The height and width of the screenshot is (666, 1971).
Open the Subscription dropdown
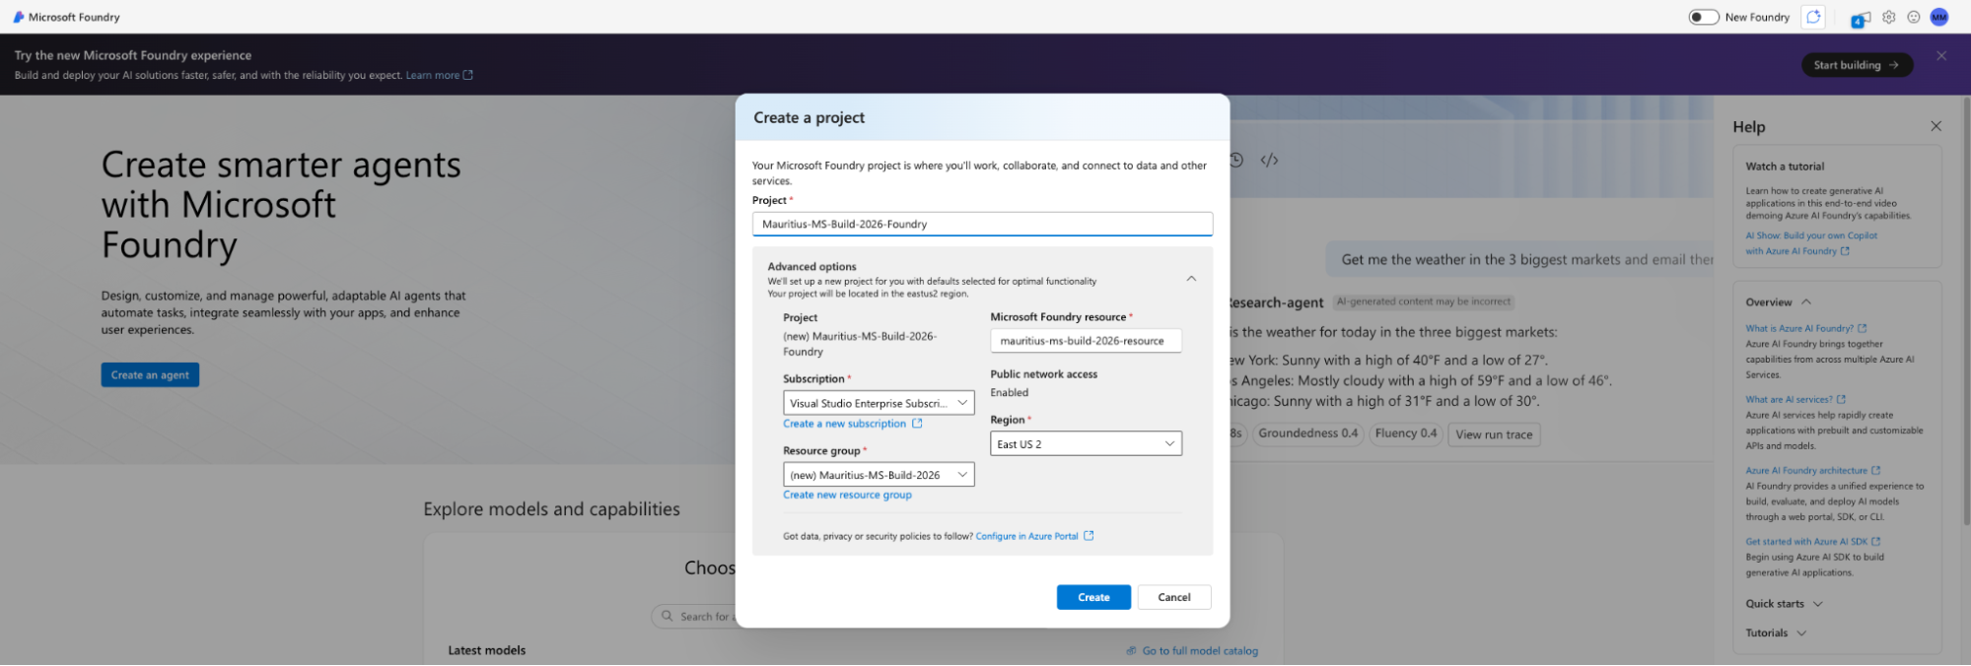pyautogui.click(x=879, y=403)
